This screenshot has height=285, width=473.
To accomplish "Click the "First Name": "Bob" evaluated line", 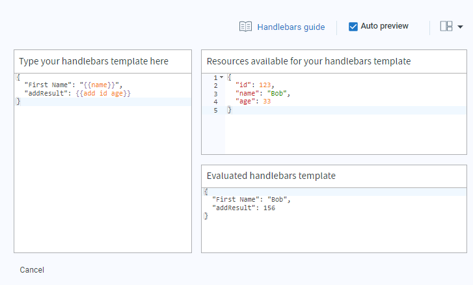I will 251,200.
